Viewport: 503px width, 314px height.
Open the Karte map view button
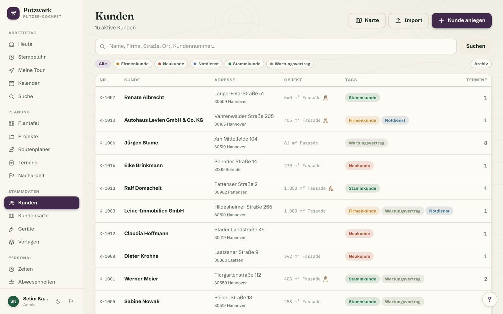coord(367,21)
